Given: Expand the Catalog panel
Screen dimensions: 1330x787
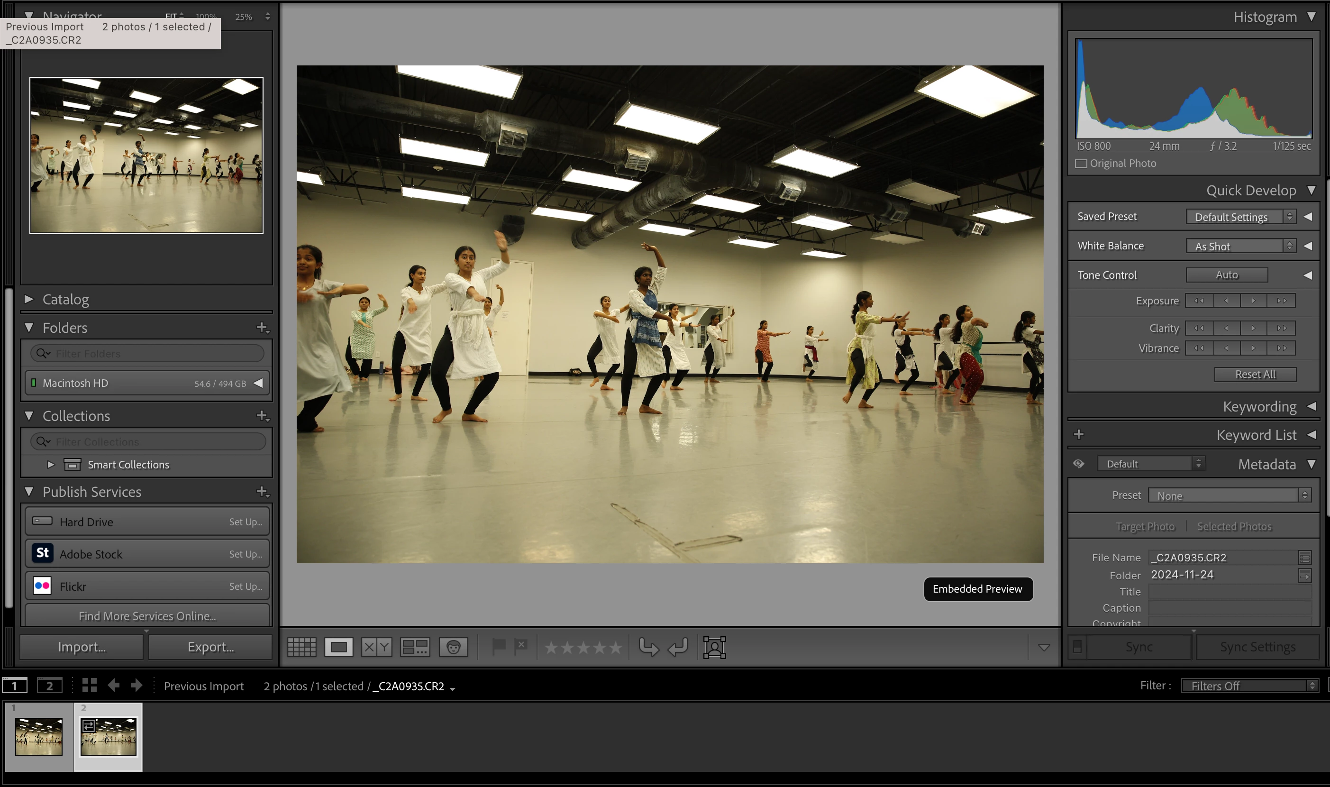Looking at the screenshot, I should [x=29, y=300].
